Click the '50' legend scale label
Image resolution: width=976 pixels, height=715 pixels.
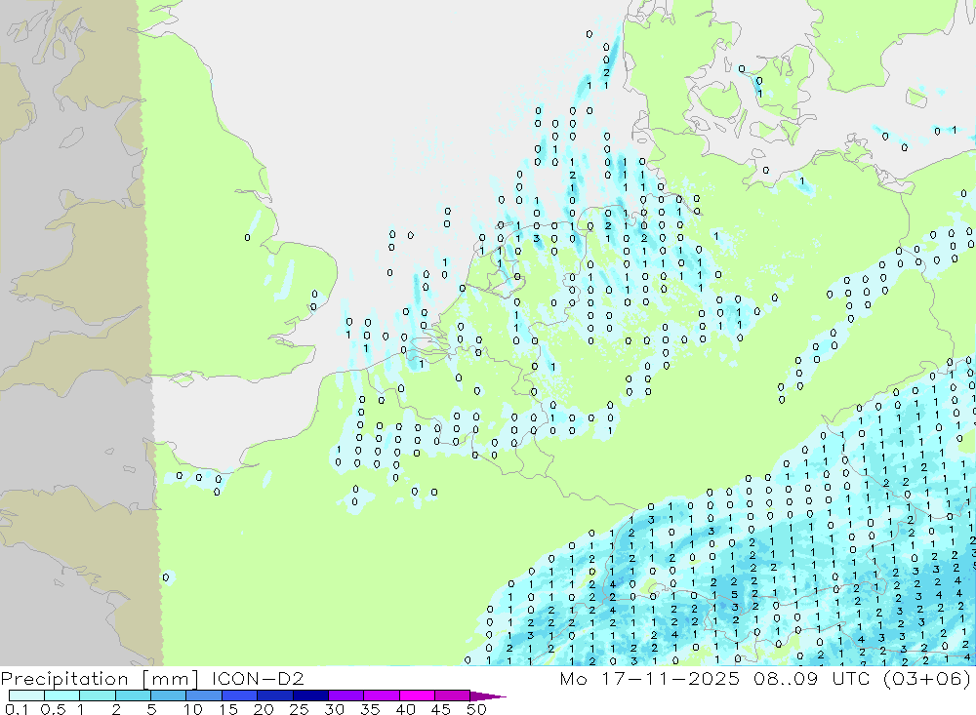pos(477,709)
